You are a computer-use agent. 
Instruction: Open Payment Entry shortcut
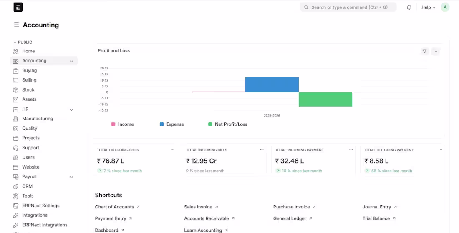(113, 218)
